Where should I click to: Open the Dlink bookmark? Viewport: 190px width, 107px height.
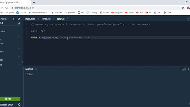(167, 12)
